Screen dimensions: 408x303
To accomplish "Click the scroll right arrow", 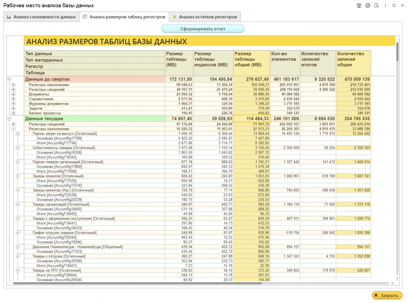I will click(392, 283).
